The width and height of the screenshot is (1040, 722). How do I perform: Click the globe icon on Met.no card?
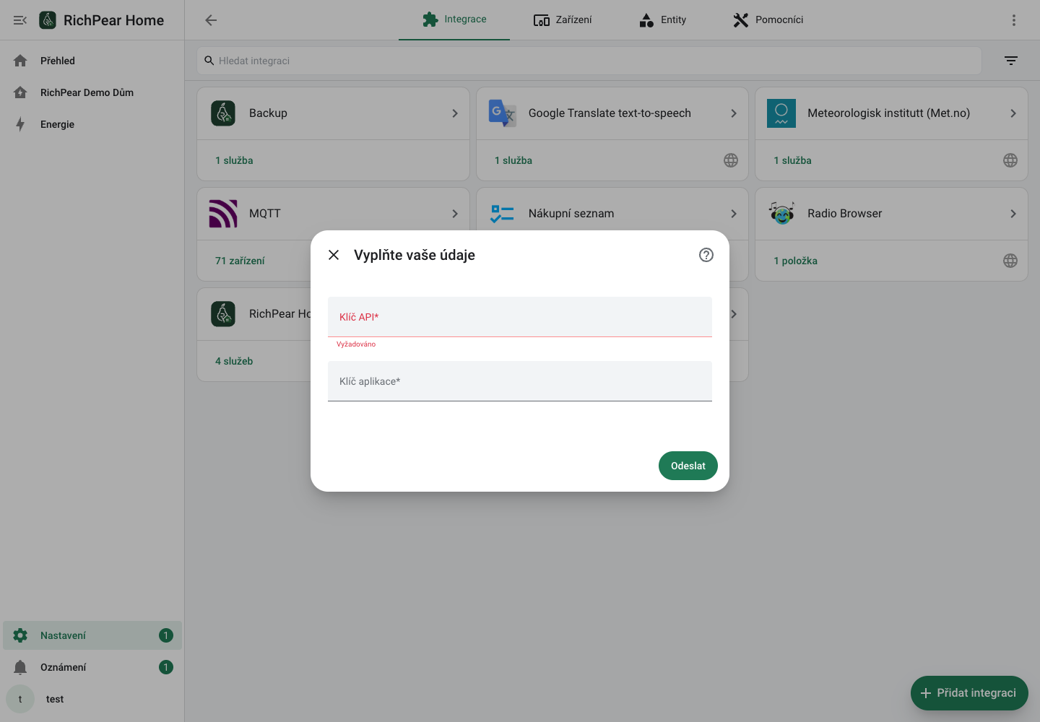coord(1010,160)
